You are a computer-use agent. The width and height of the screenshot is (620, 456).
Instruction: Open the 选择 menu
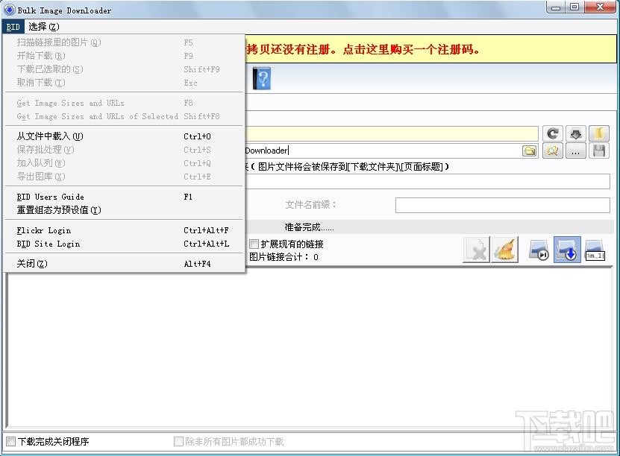(44, 27)
